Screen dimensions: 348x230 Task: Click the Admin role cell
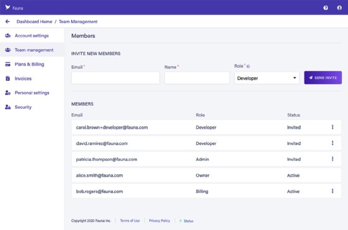pyautogui.click(x=202, y=159)
